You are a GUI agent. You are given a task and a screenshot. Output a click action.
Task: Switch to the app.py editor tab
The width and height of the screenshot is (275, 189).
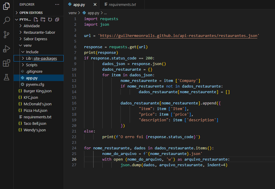(79, 4)
